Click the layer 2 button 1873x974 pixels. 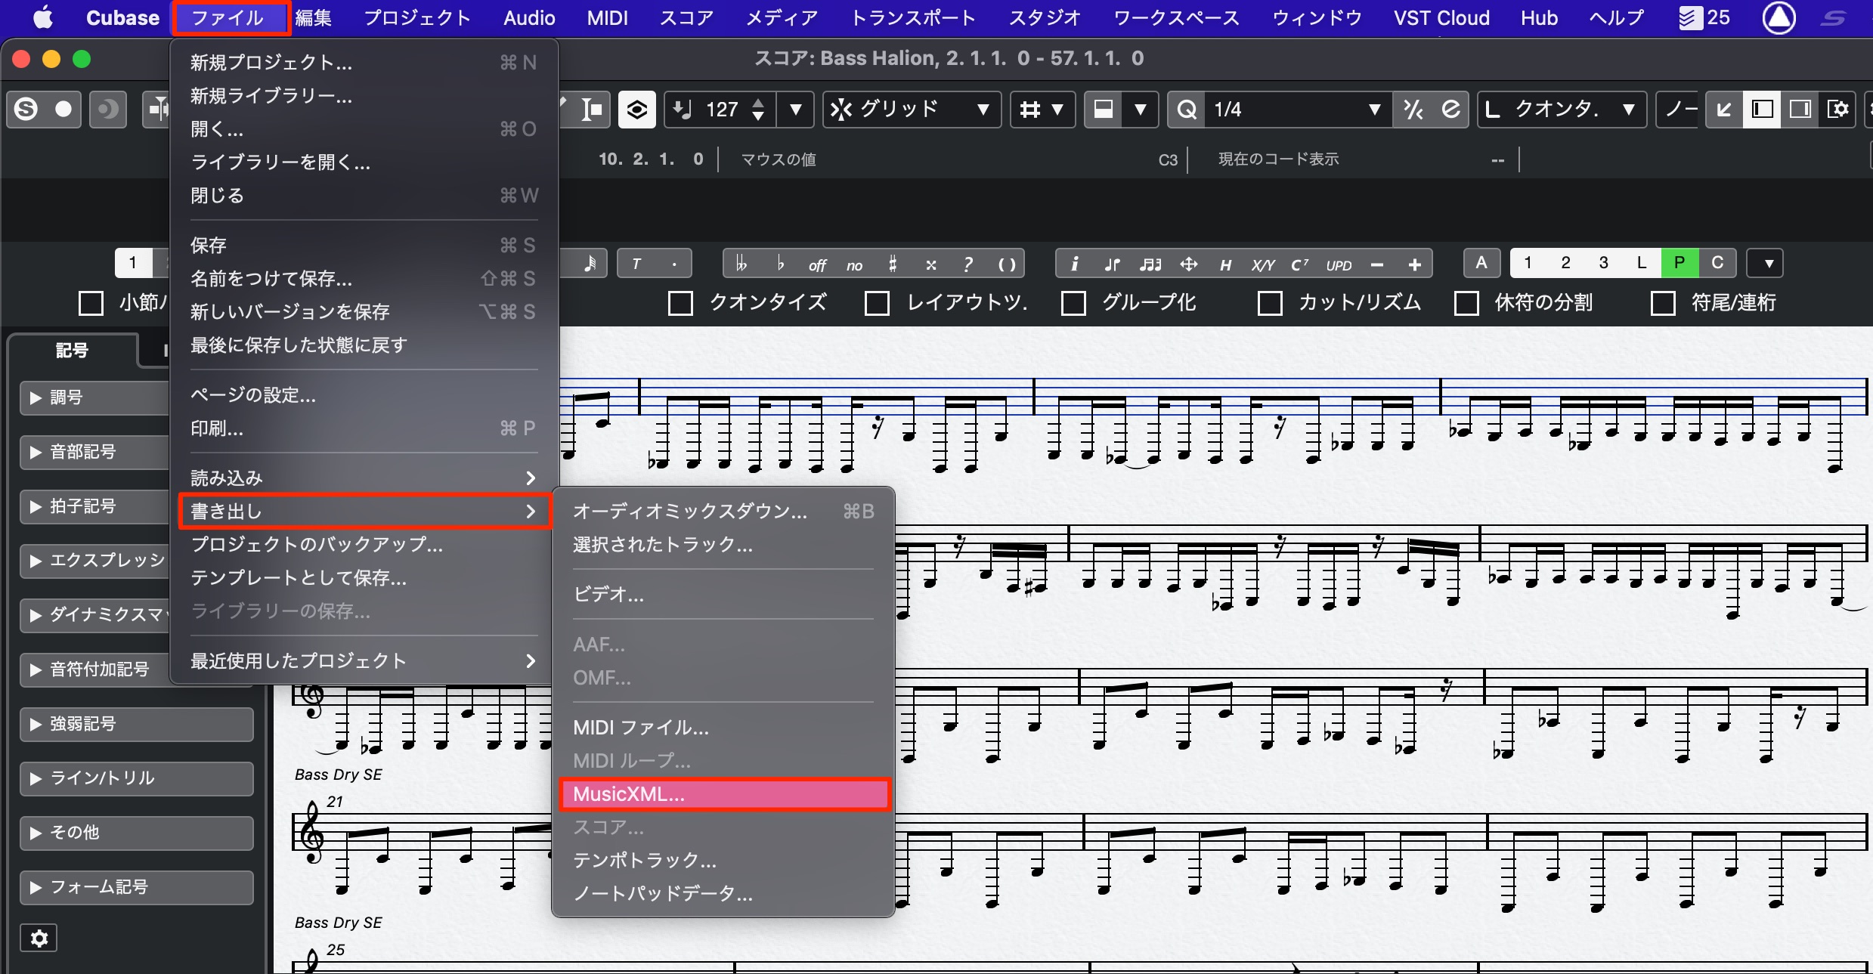1565,263
